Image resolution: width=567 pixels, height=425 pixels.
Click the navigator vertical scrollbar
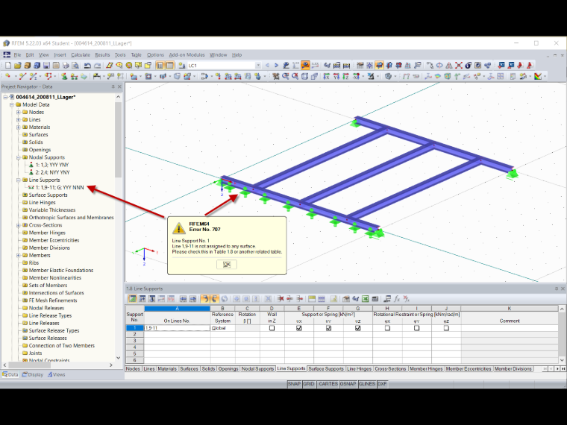[x=118, y=139]
